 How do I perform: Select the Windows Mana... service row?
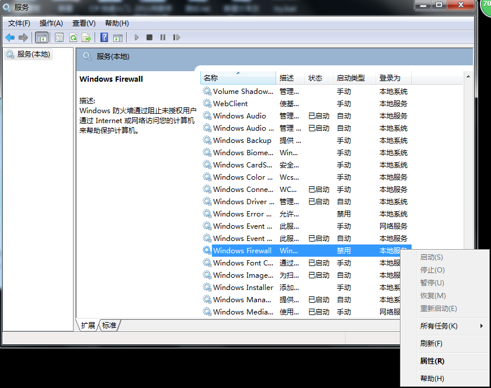(x=301, y=299)
